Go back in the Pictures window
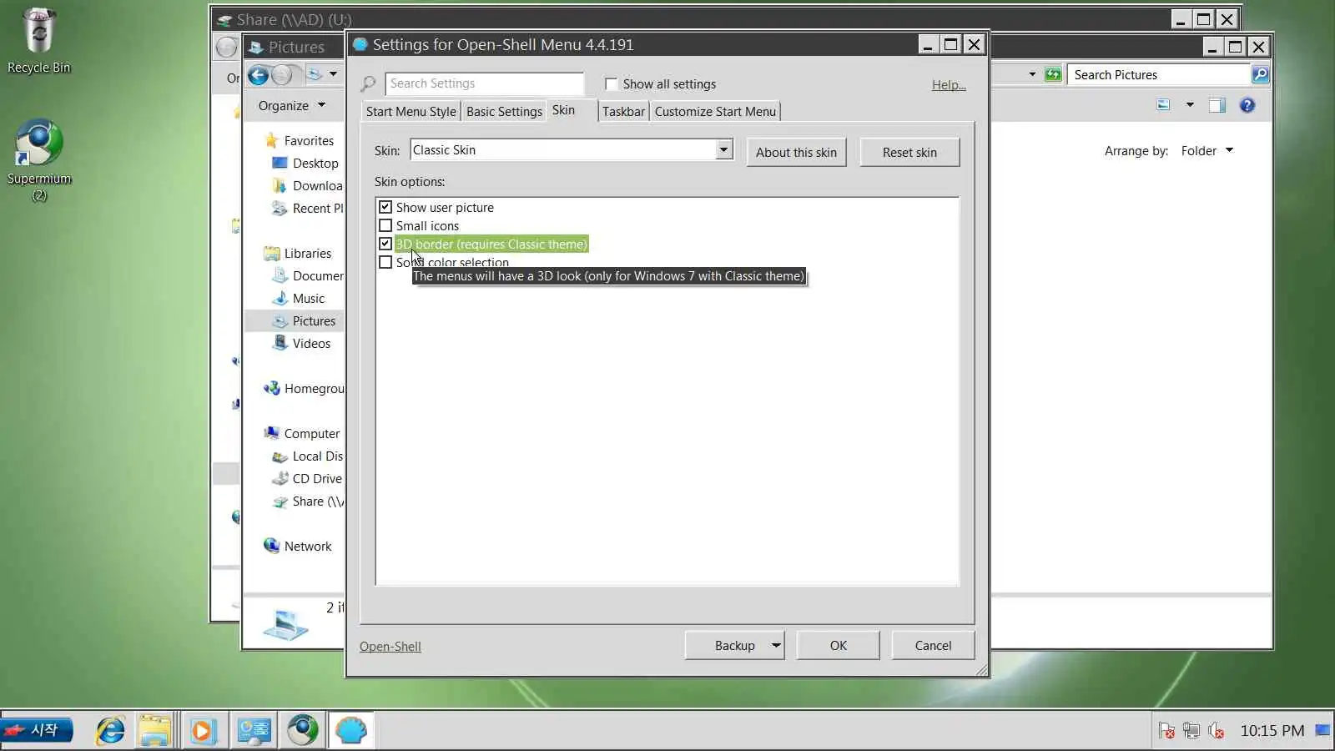Image resolution: width=1335 pixels, height=751 pixels. (259, 75)
